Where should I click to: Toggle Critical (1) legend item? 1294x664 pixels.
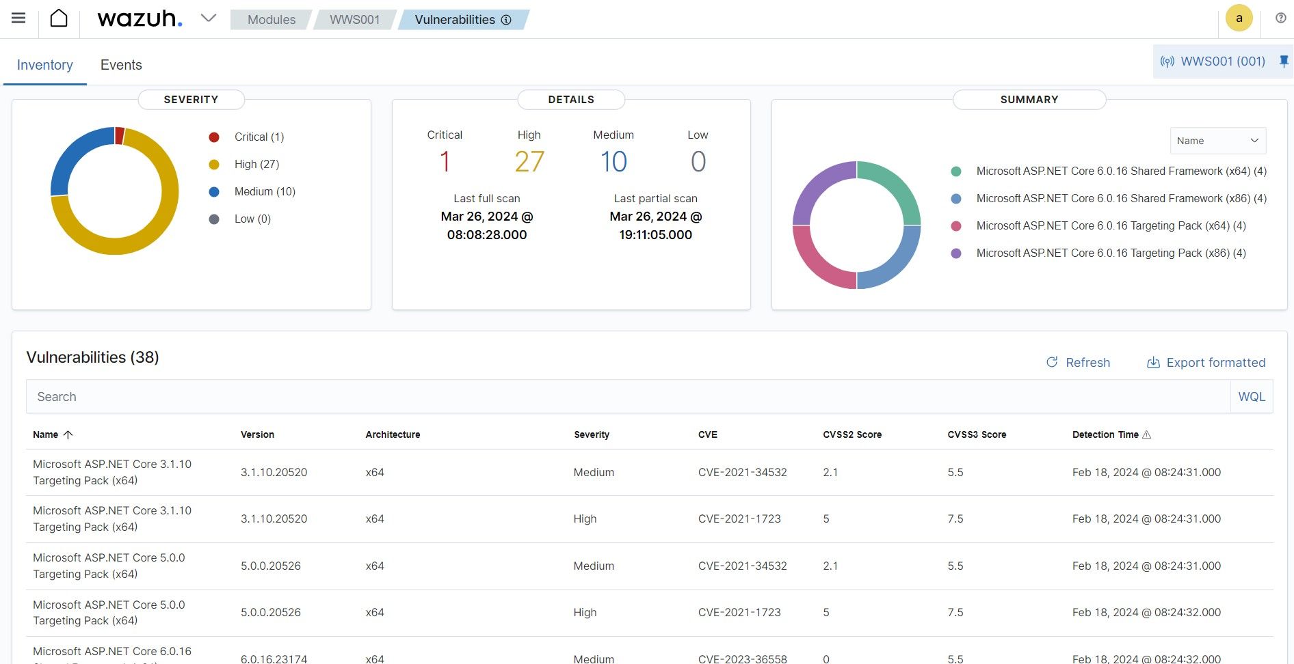pos(246,137)
